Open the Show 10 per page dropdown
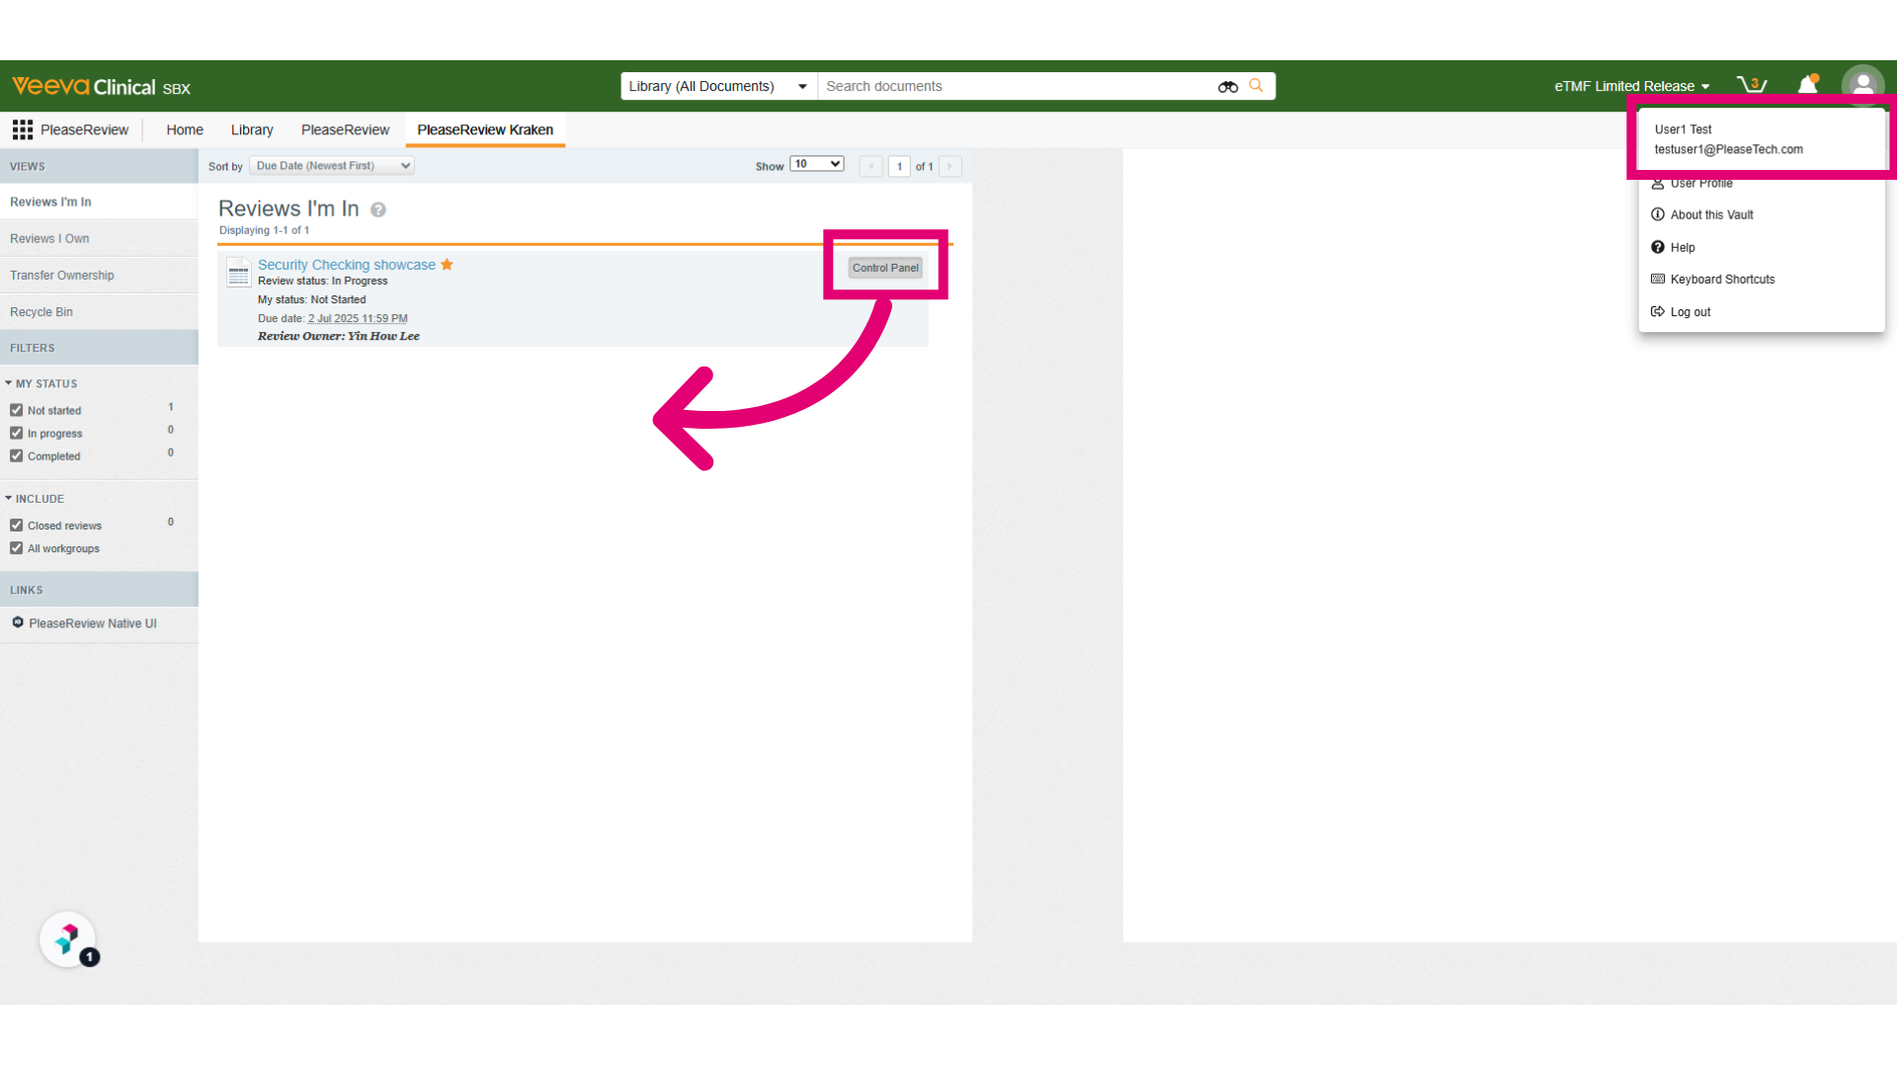Viewport: 1897px width, 1067px height. (816, 164)
